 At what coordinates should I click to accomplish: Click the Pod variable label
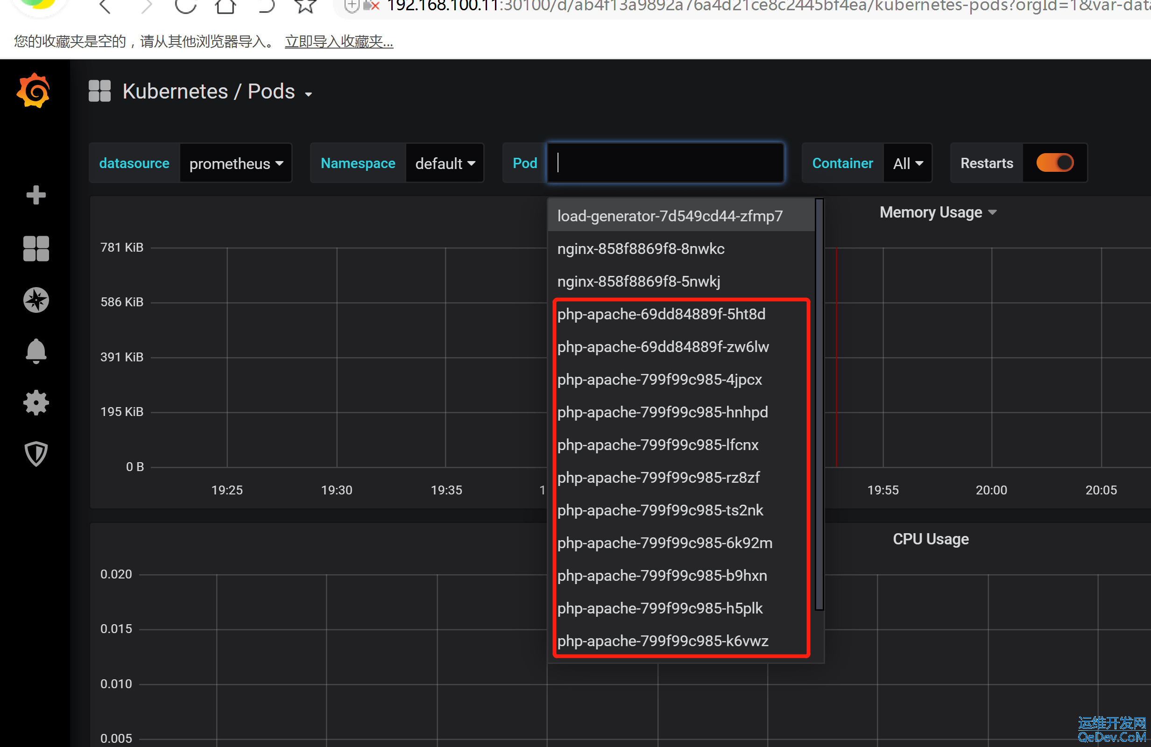click(x=525, y=163)
